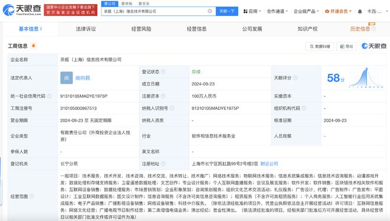Screen dimensions: 390x221
Task: Switch to 公司发展 tab
Action: pyautogui.click(x=252, y=29)
